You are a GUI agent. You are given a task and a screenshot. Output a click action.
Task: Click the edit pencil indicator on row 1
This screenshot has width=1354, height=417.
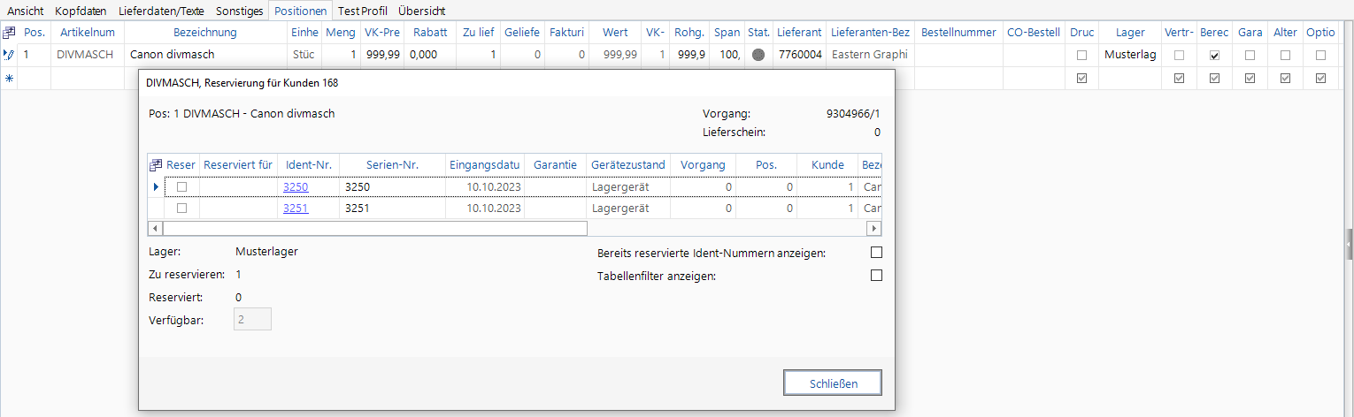coord(9,55)
